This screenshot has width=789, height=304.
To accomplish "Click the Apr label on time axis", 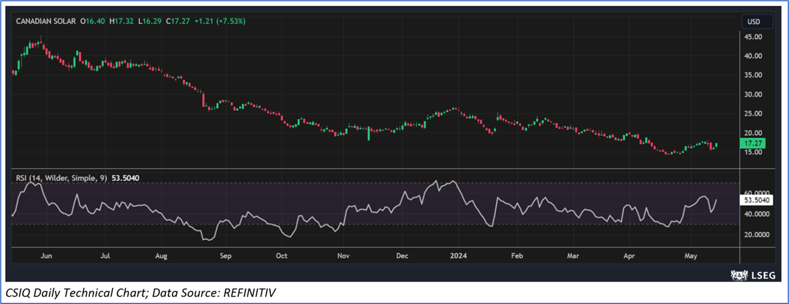I will tap(629, 255).
